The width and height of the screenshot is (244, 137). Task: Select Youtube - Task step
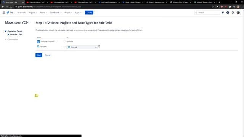[x=16, y=35]
